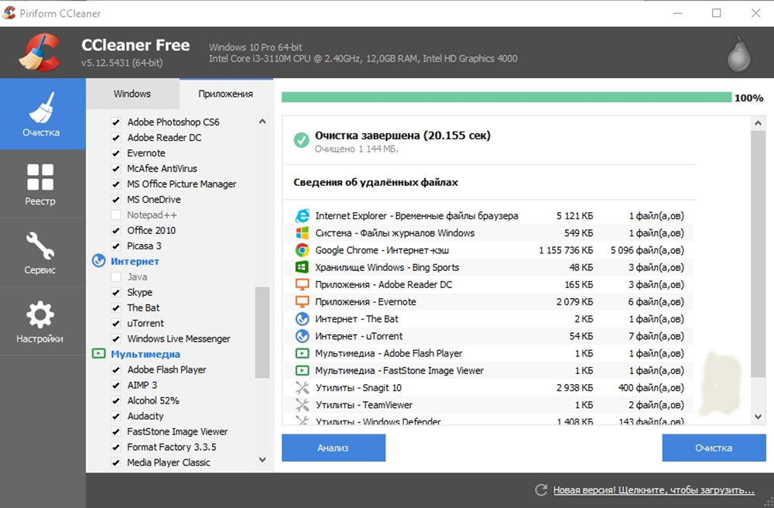Image resolution: width=774 pixels, height=508 pixels.
Task: Open the Сервис tools section
Action: pyautogui.click(x=40, y=252)
